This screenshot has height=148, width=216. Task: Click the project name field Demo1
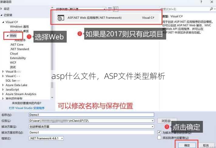pyautogui.click(x=91, y=115)
